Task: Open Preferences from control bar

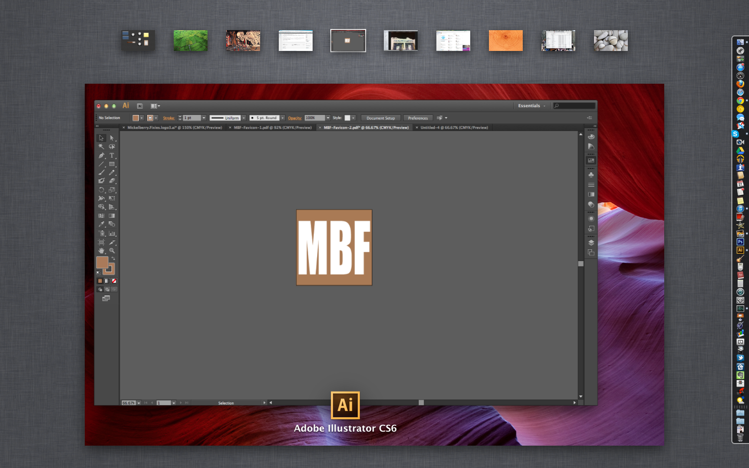Action: (418, 118)
